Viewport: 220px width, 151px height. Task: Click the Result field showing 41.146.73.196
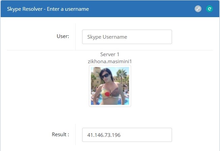[127, 135]
